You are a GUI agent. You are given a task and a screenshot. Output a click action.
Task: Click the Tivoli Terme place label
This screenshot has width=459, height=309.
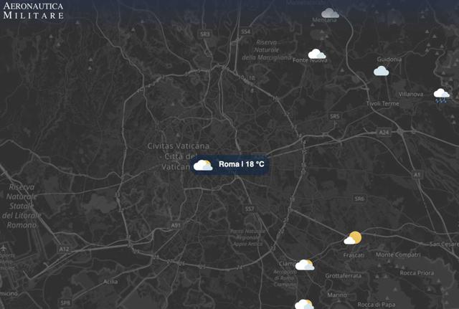pyautogui.click(x=382, y=103)
